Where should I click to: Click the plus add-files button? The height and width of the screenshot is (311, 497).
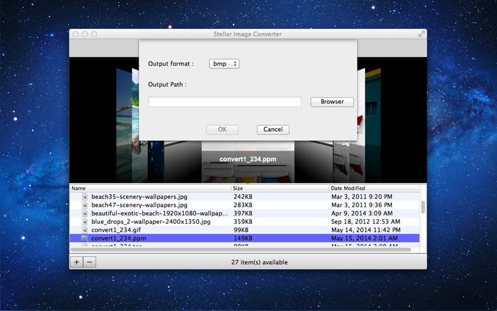pos(76,262)
